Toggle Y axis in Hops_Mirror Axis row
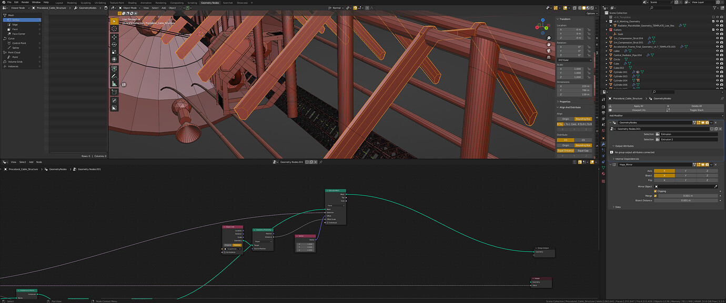The width and height of the screenshot is (726, 303). point(686,171)
